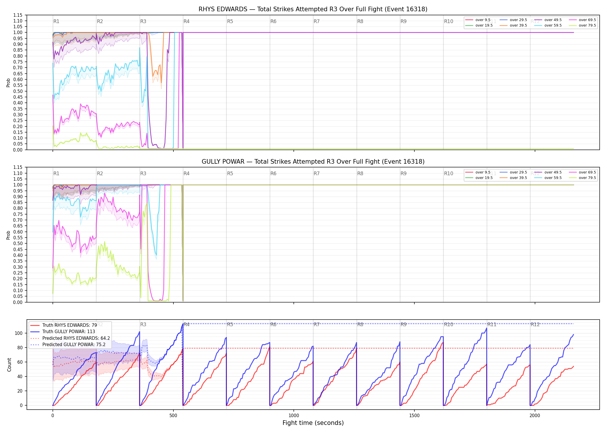Image resolution: width=606 pixels, height=433 pixels.
Task: Click the 'Fight time (seconds)' axis label
Action: pos(313,423)
